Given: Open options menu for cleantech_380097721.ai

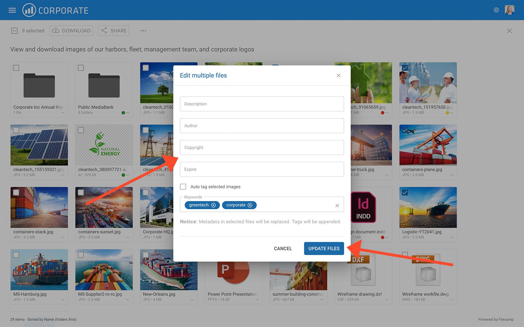Looking at the screenshot, I should pos(128,175).
